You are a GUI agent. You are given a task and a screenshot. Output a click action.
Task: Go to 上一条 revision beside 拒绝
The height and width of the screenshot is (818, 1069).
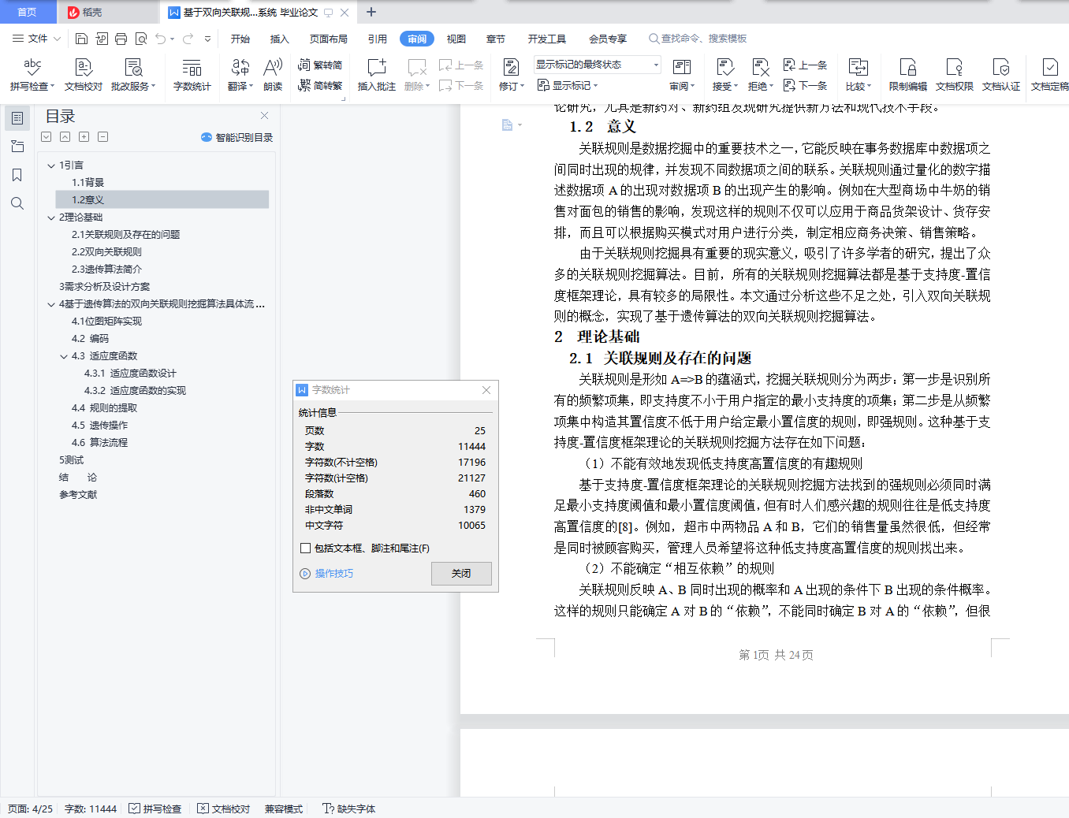point(805,65)
